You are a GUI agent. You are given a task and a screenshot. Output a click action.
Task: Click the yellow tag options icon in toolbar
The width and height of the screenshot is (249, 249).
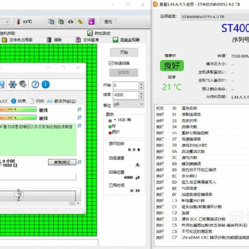coord(80,21)
